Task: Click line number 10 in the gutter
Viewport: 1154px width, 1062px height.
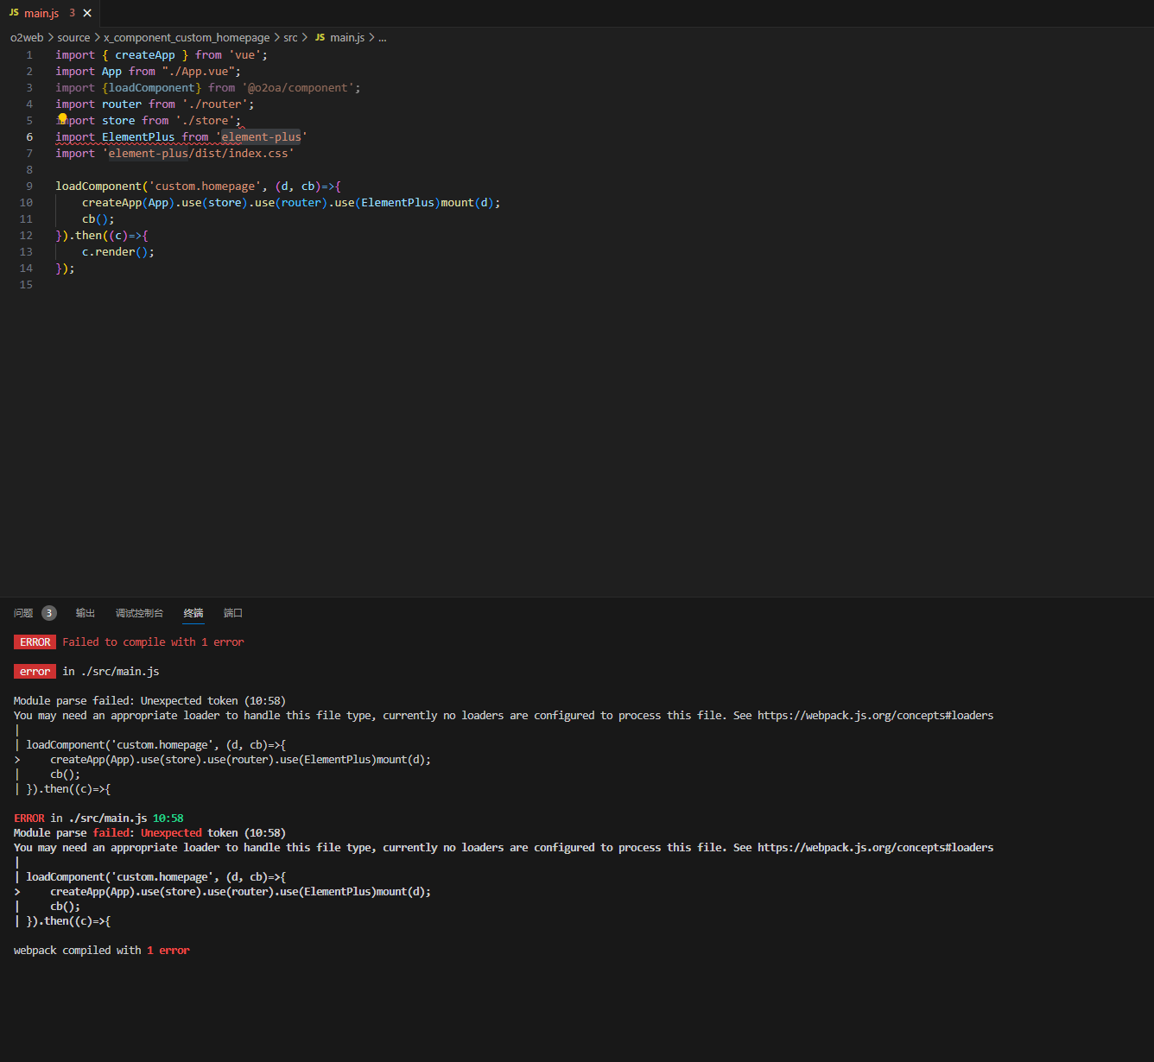Action: point(26,203)
